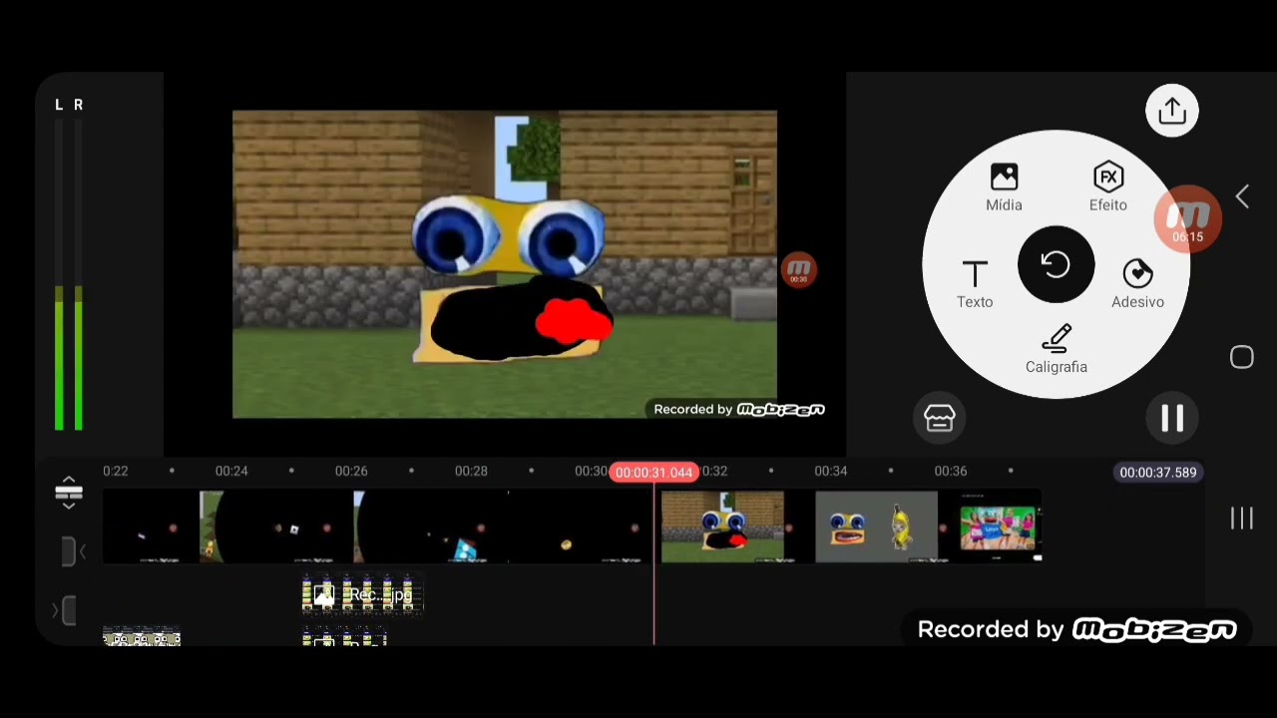
Task: Tap the current playhead time 00:00:31.044
Action: (x=653, y=473)
